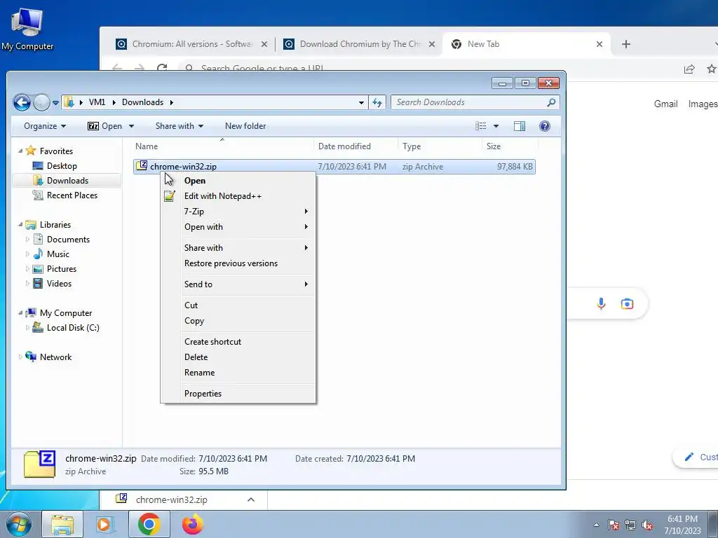Click the search magnifier in Search Downloads
This screenshot has height=538, width=718.
click(551, 102)
